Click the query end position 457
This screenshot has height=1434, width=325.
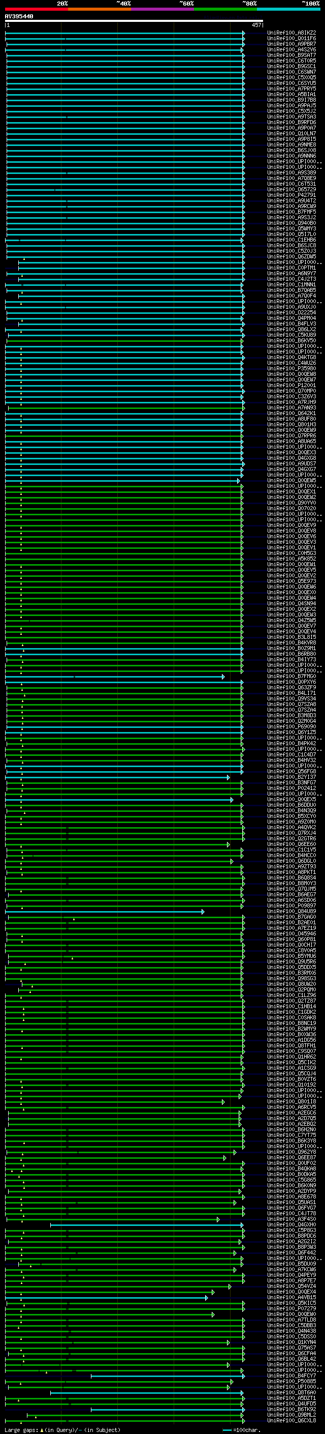256,25
